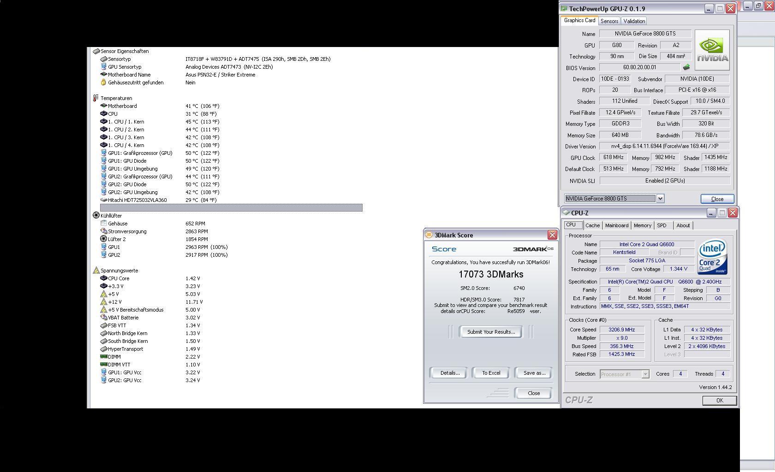775x472 pixels.
Task: Select the 17073 3DMarks score text
Action: (x=491, y=274)
